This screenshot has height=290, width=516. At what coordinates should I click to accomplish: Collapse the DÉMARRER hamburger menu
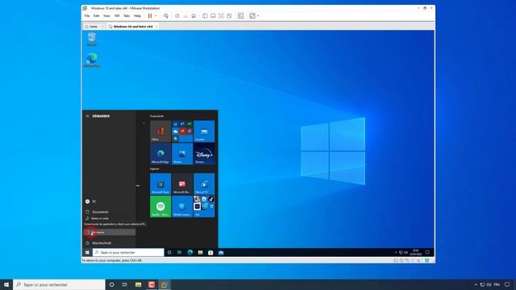point(87,116)
